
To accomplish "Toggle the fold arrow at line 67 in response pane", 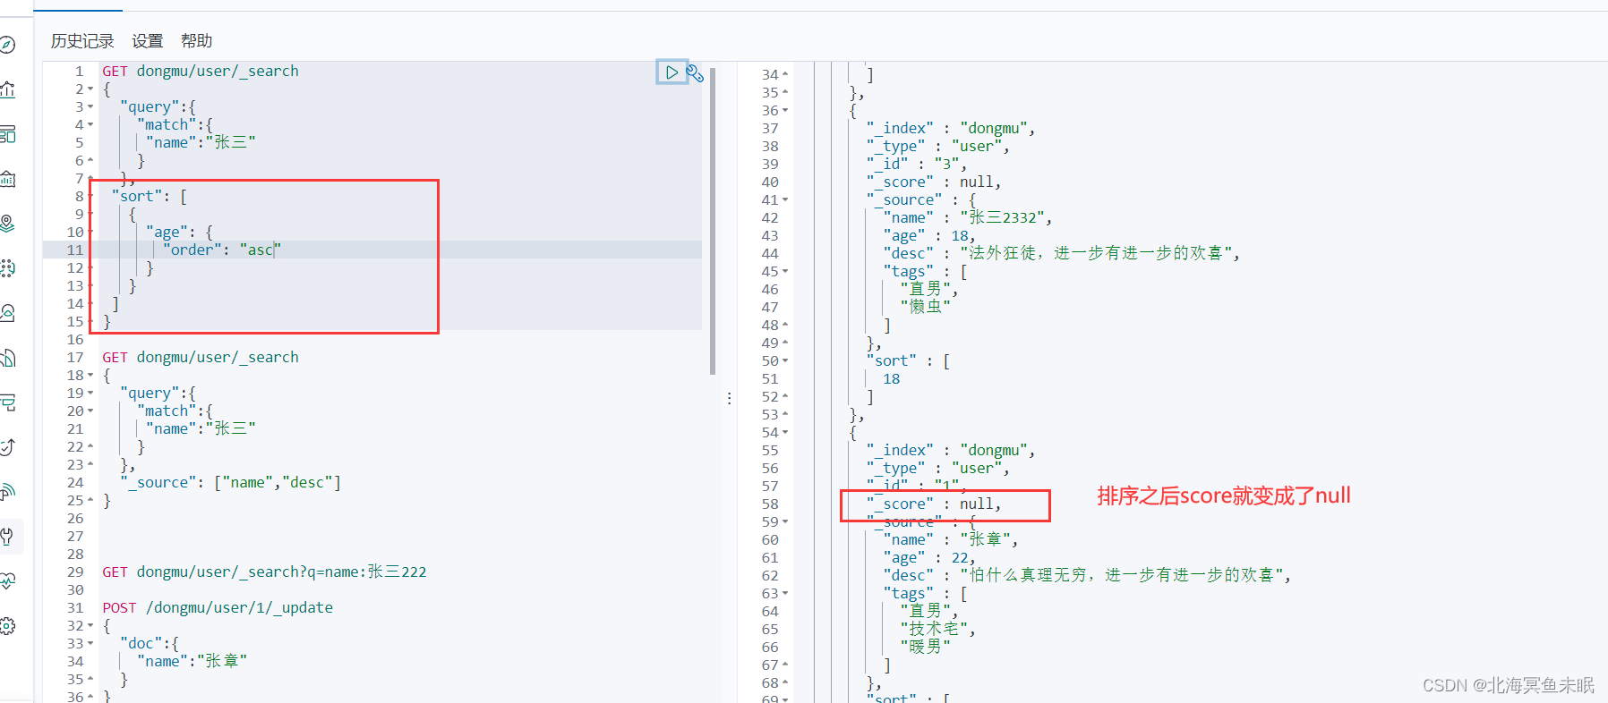I will click(x=785, y=665).
